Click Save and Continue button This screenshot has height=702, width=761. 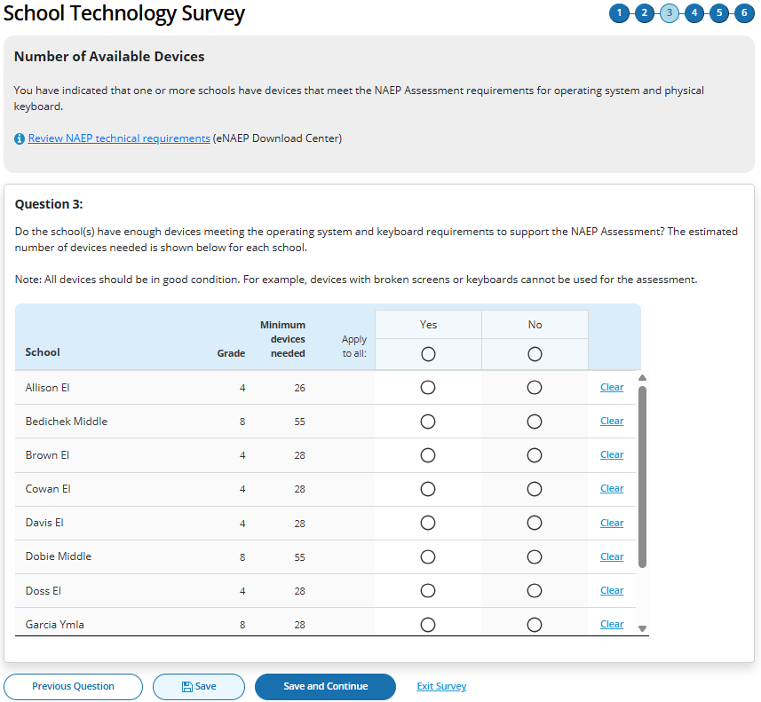pos(325,687)
